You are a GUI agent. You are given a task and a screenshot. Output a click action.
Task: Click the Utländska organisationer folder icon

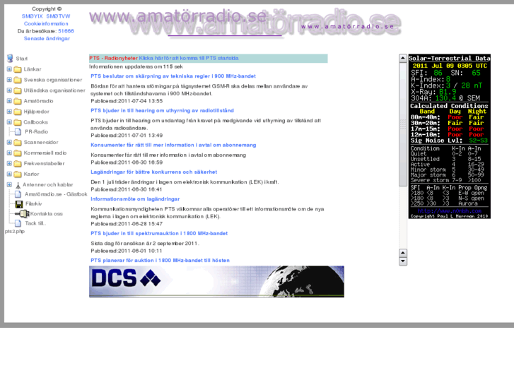(18, 90)
